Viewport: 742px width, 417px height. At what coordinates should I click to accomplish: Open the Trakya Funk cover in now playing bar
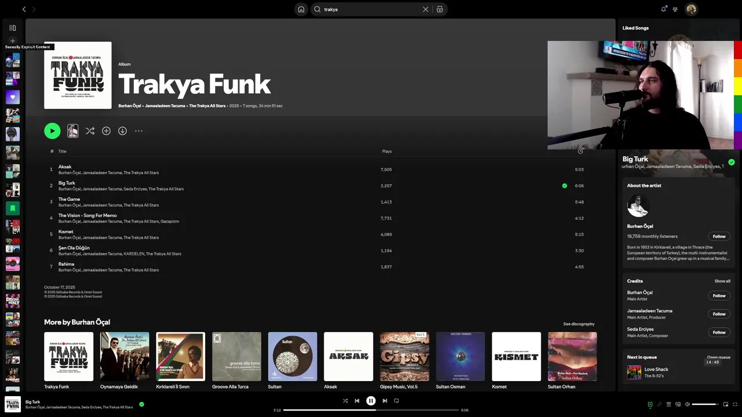tap(13, 404)
